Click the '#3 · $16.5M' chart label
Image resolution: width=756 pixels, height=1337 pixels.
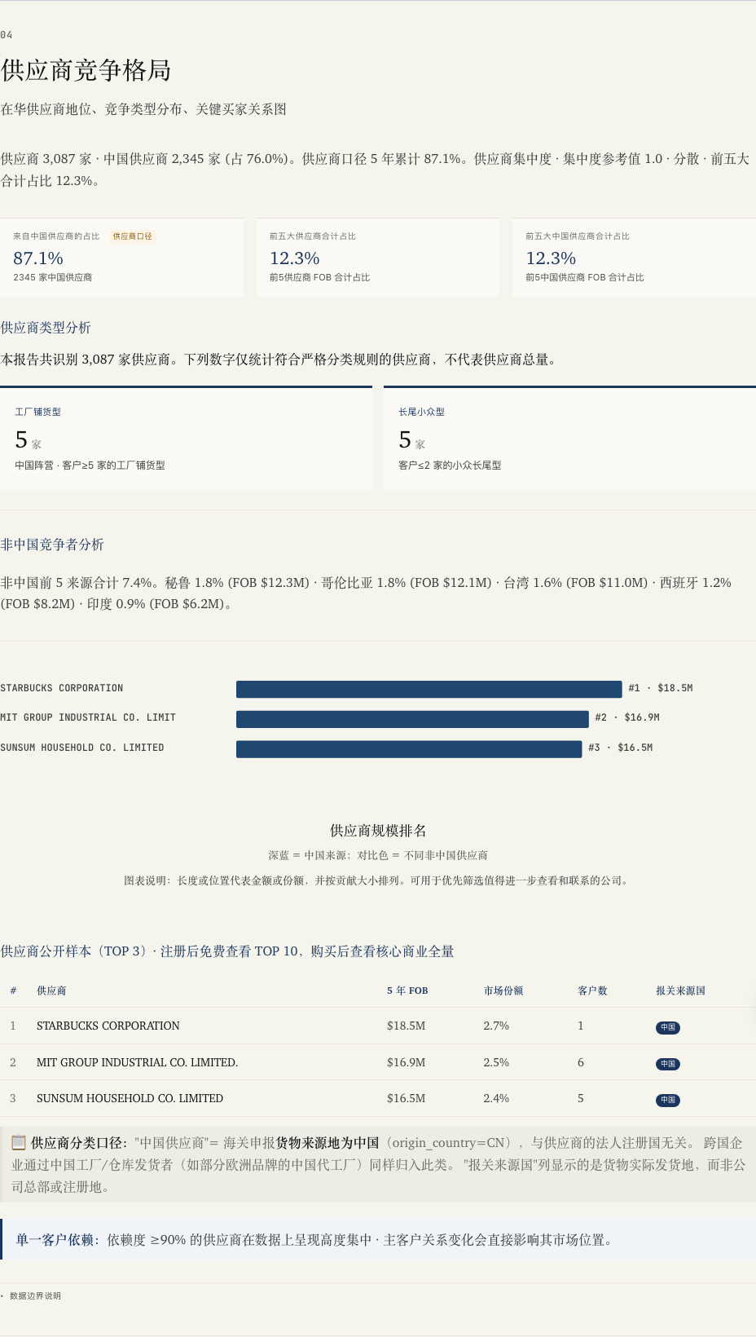621,748
